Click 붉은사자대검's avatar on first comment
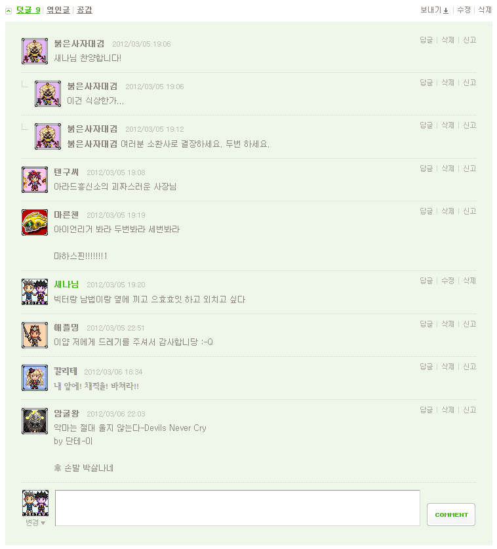Image resolution: width=497 pixels, height=549 pixels. 35,51
